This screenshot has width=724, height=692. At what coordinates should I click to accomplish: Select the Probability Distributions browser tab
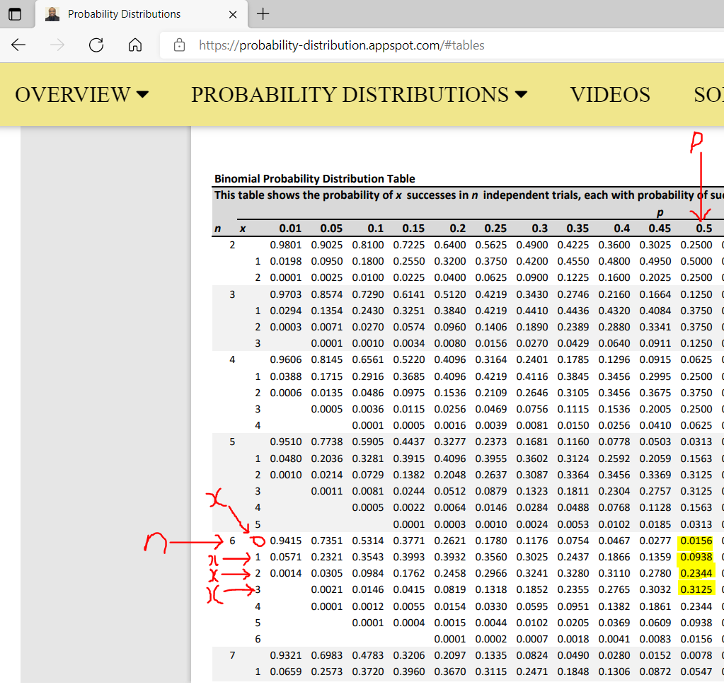coord(124,14)
